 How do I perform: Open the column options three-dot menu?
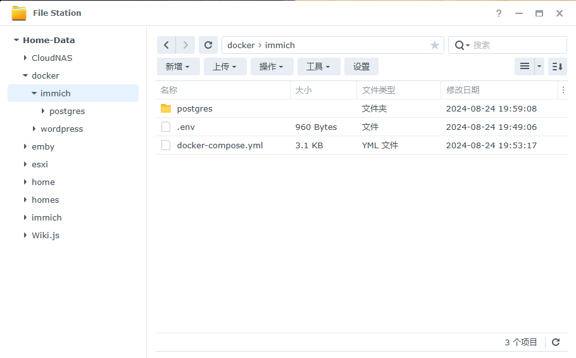coord(563,90)
